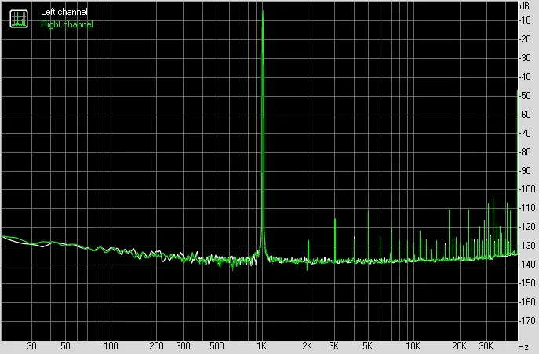539x354 pixels.
Task: Click the top of the 1 kHz fundamental peak
Action: click(263, 11)
